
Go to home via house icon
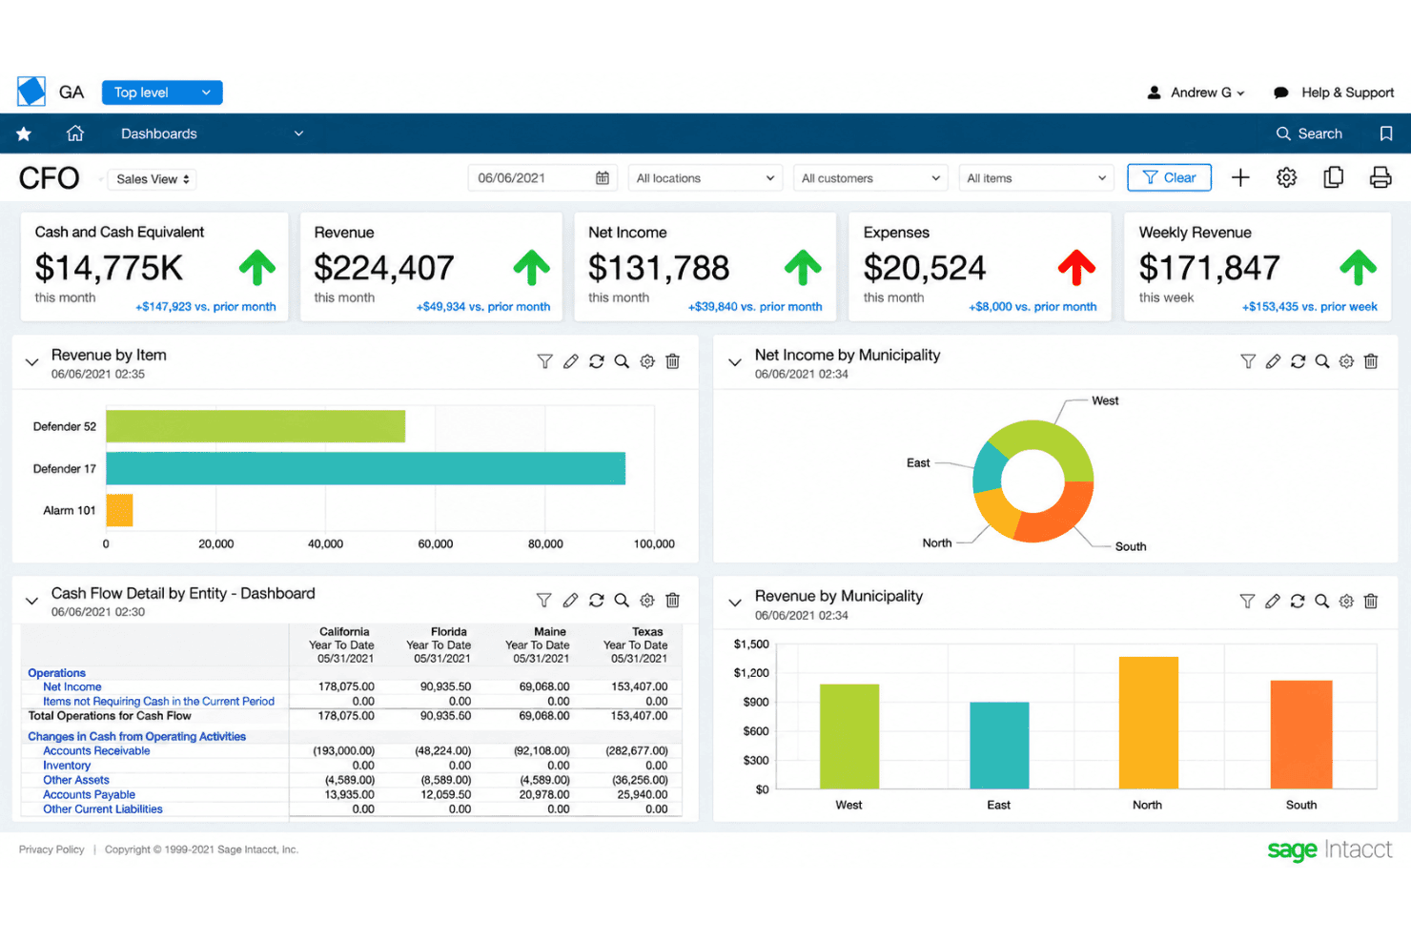pyautogui.click(x=75, y=133)
